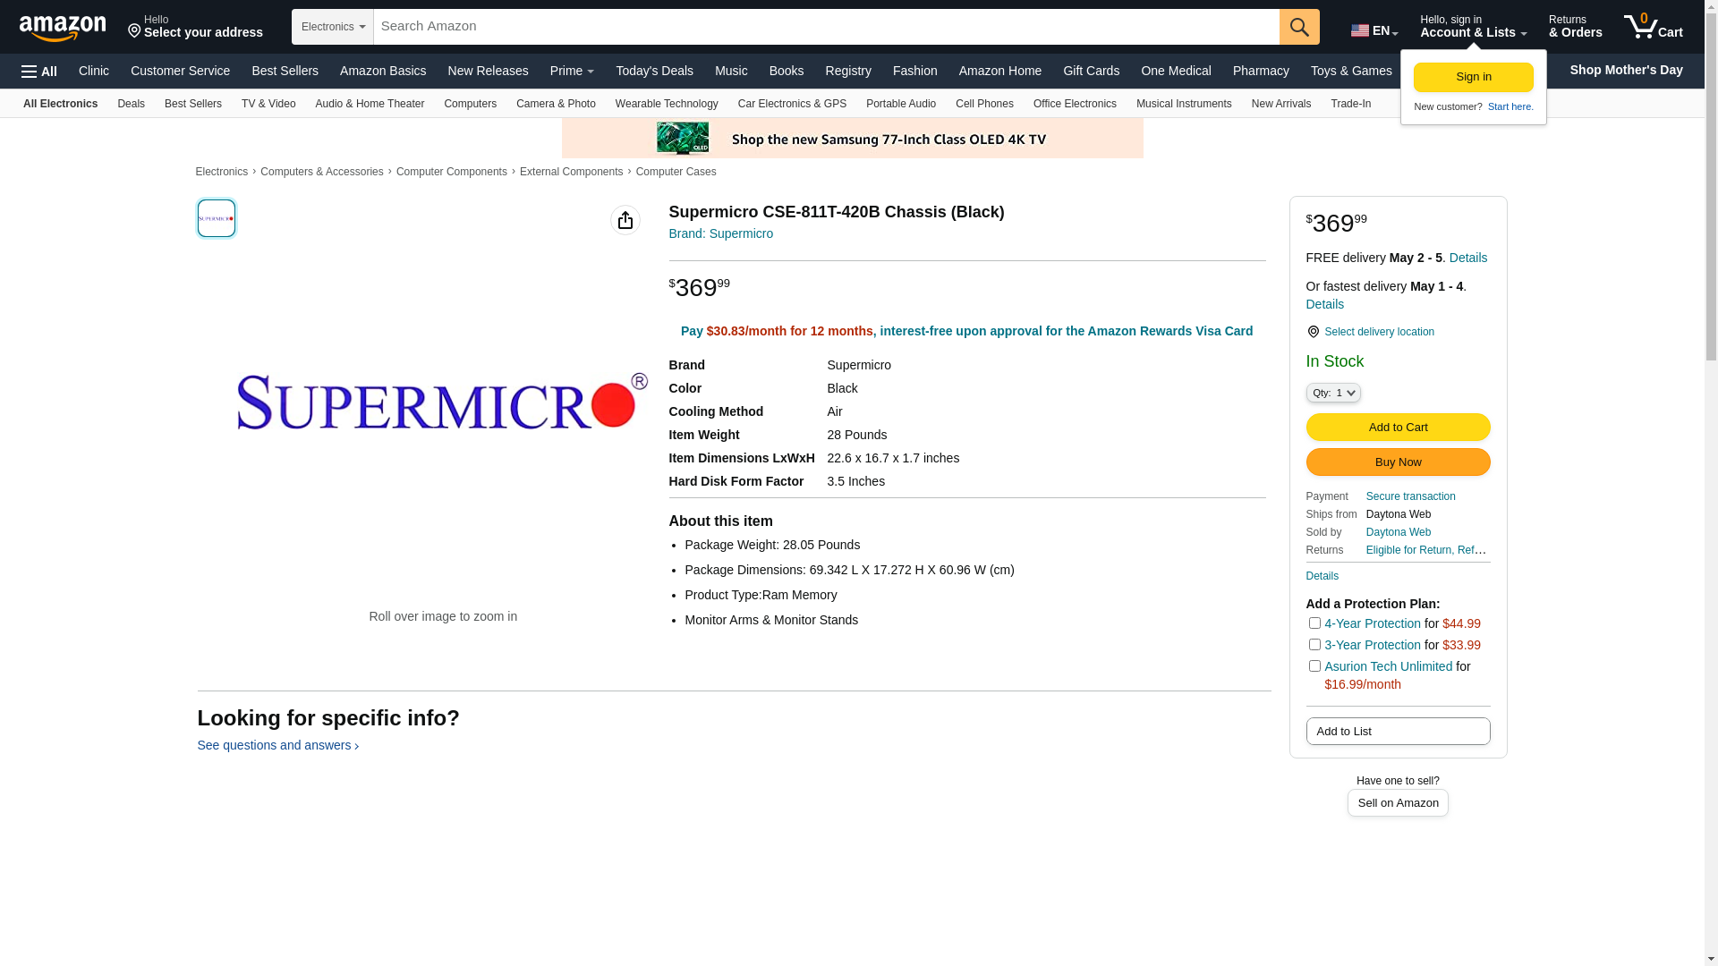The width and height of the screenshot is (1718, 966).
Task: Open the All hamburger menu
Action: pyautogui.click(x=39, y=72)
